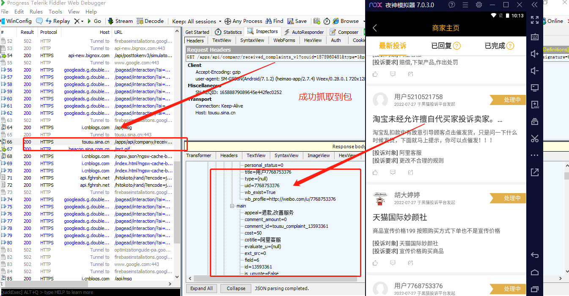Switch to Composer tab

(x=344, y=32)
